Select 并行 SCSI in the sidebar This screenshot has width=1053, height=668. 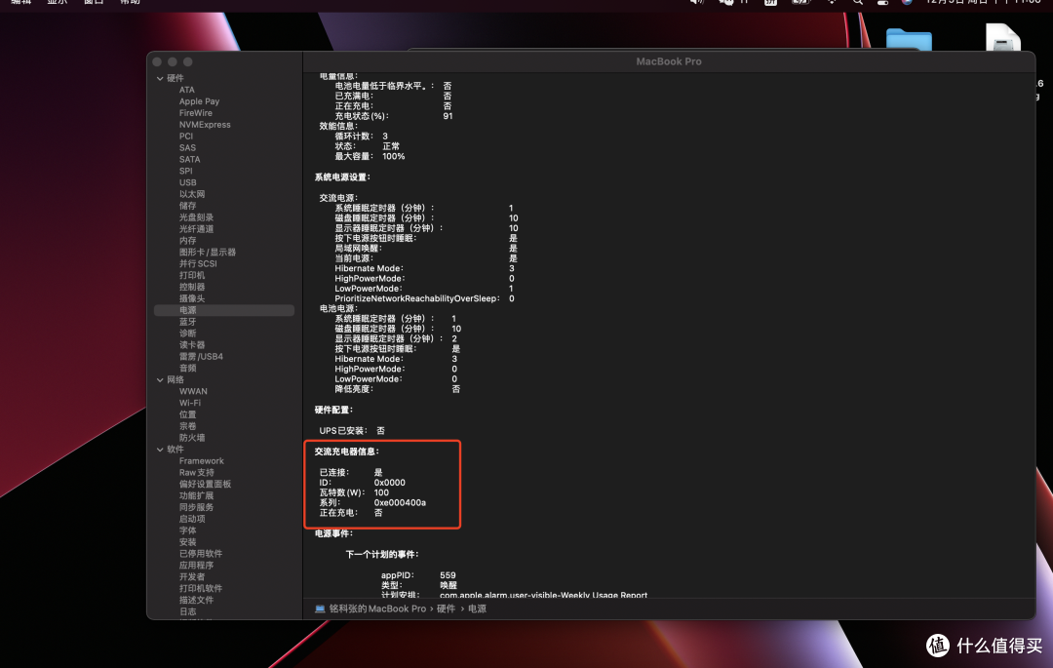pyautogui.click(x=197, y=264)
